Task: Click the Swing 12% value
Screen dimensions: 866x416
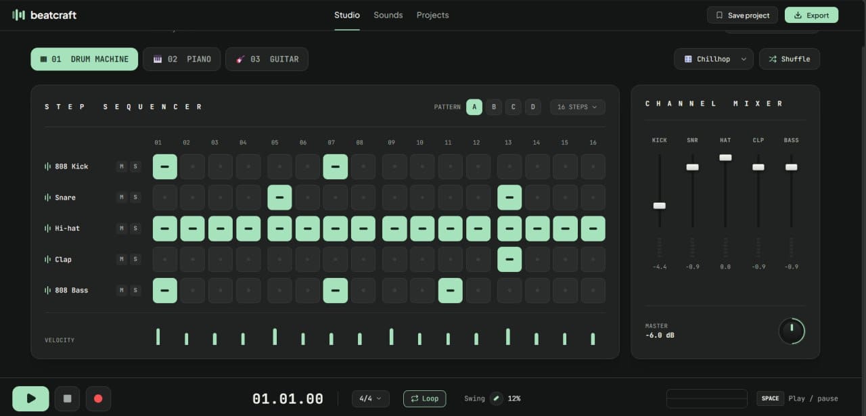Action: [x=514, y=398]
